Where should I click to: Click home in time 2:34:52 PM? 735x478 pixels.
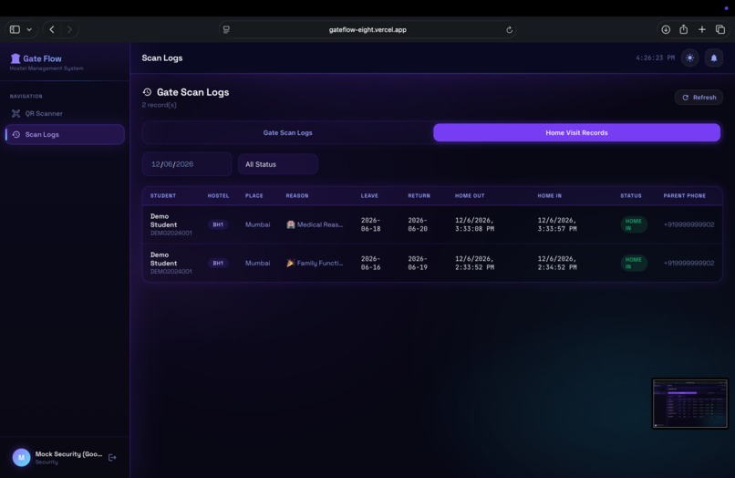[557, 263]
